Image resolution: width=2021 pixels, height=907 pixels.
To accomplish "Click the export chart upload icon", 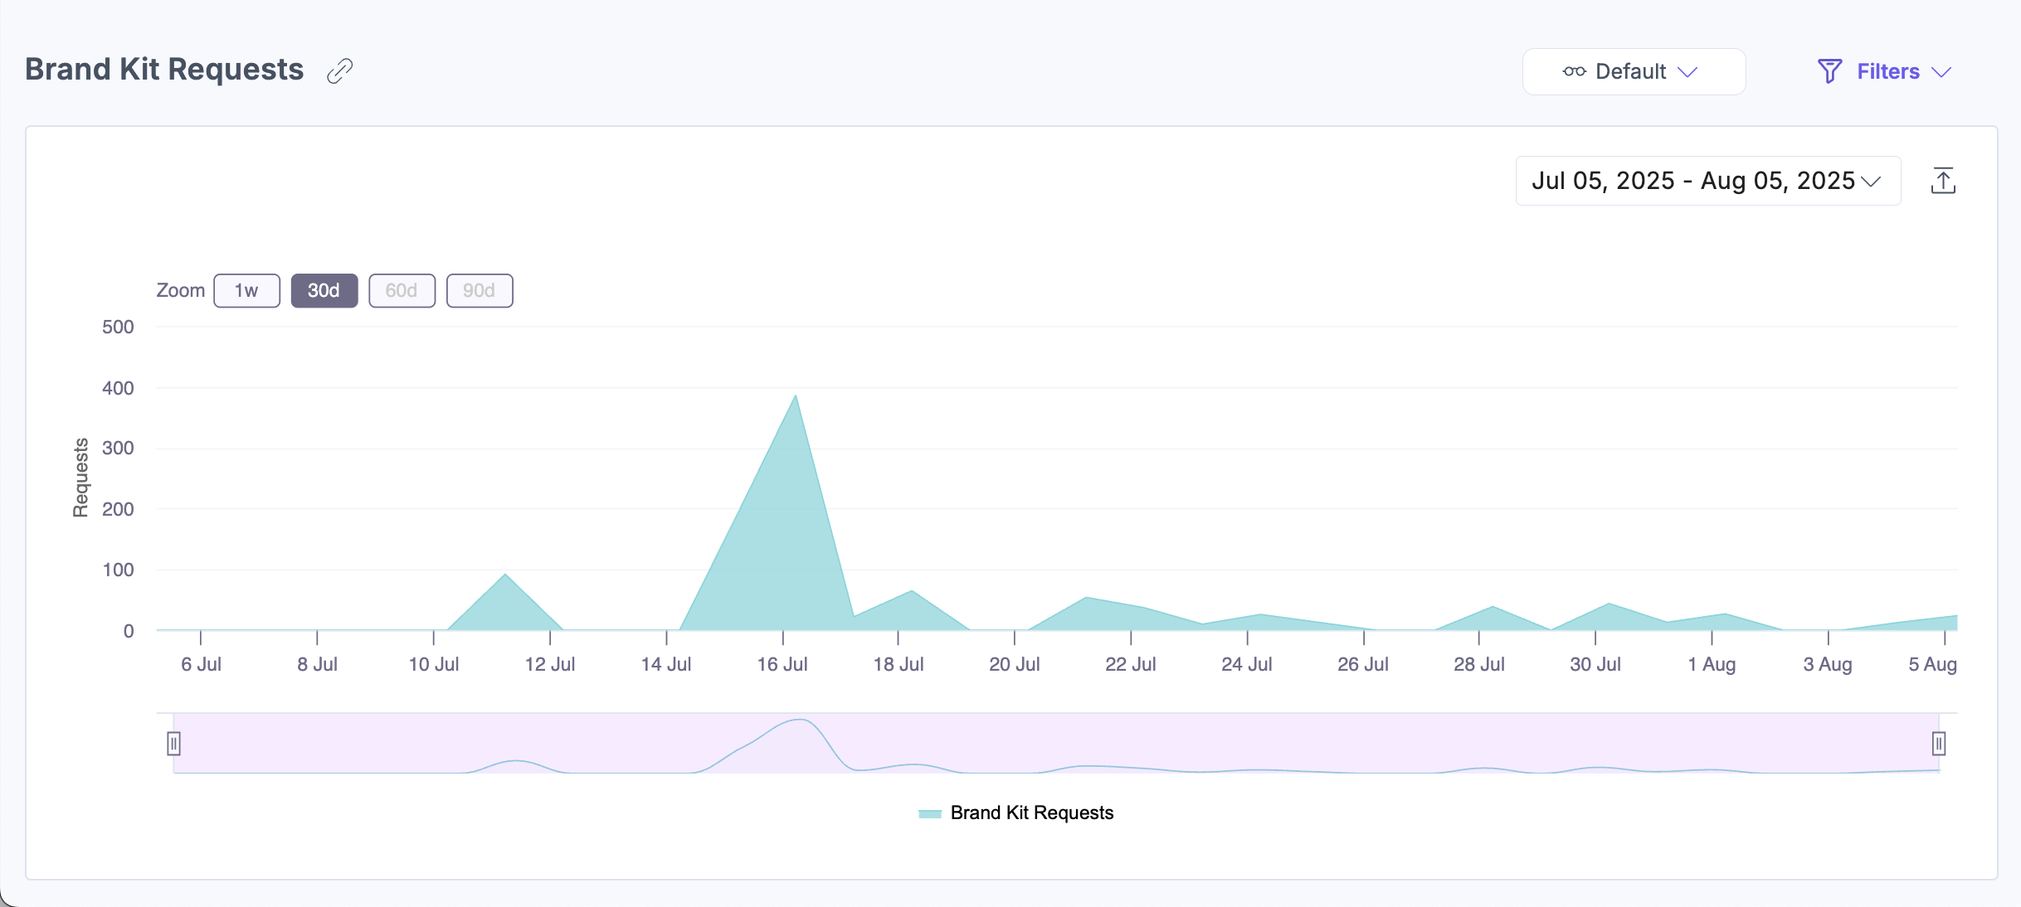I will click(1943, 181).
